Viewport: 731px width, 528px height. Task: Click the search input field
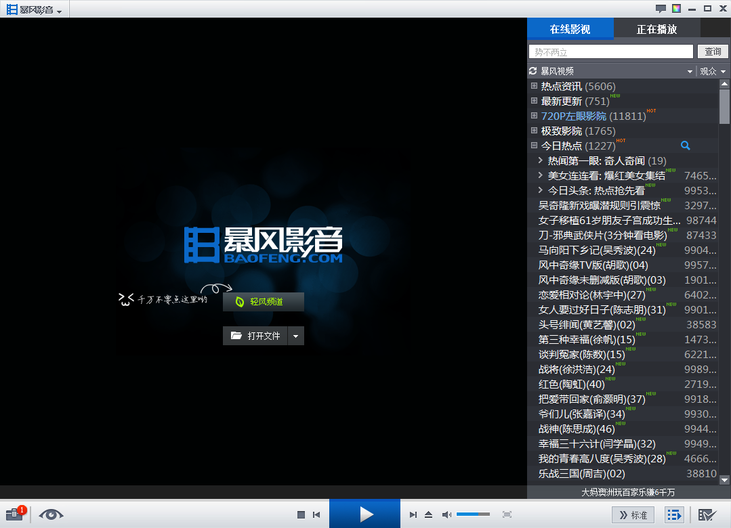(x=610, y=51)
